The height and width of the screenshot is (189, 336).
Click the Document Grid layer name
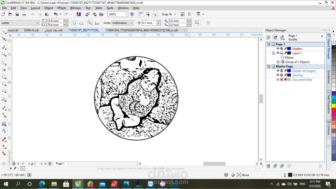click(x=302, y=80)
